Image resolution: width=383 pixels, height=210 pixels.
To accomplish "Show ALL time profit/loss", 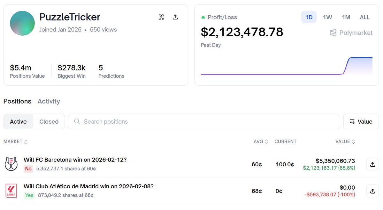I will pyautogui.click(x=364, y=17).
